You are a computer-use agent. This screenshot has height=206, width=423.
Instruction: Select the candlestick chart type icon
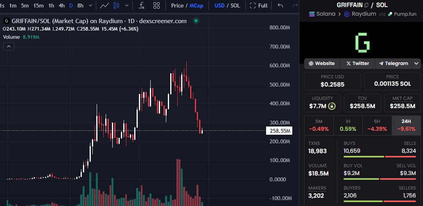coord(117,5)
